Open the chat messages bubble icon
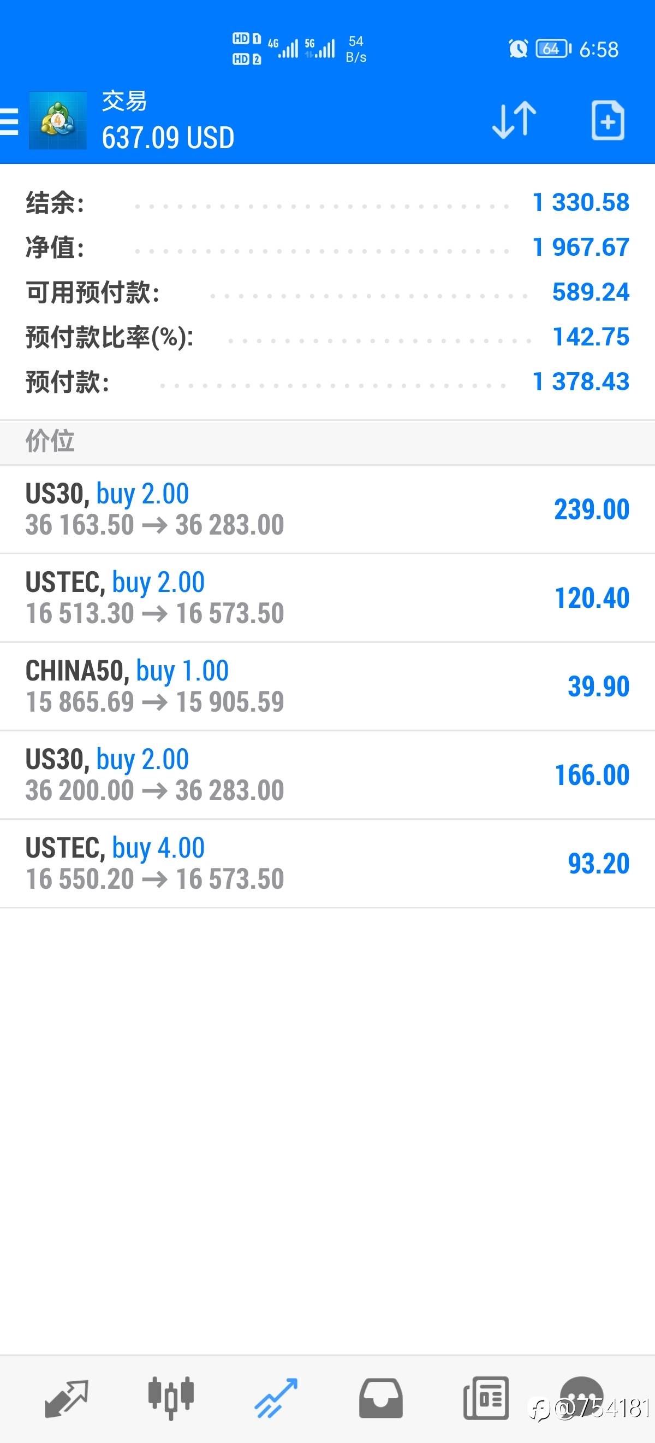This screenshot has width=655, height=1443. 581,1398
